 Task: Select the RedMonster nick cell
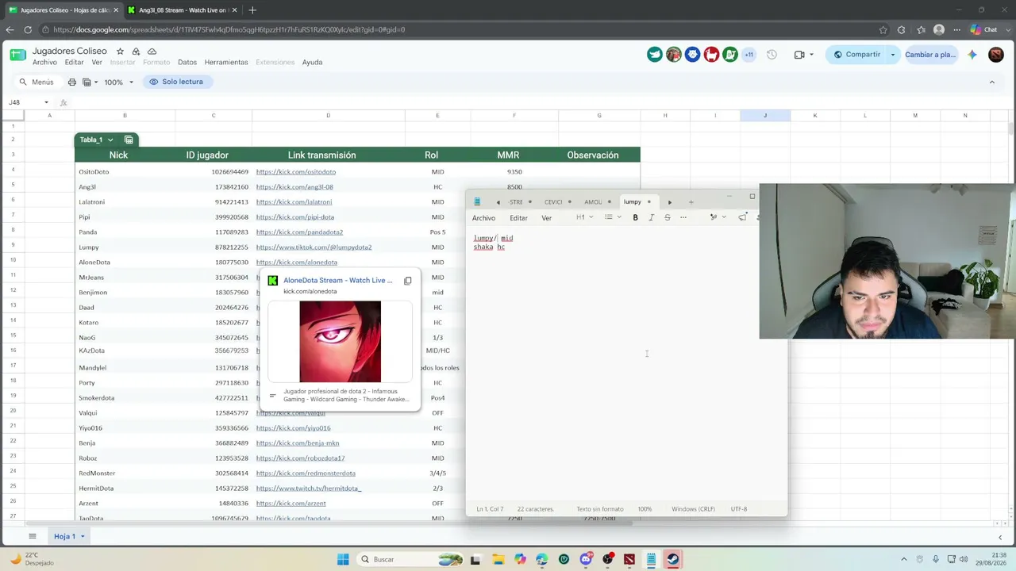[x=125, y=473]
